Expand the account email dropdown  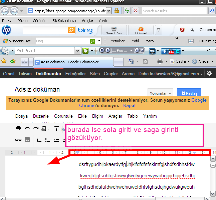201,74
